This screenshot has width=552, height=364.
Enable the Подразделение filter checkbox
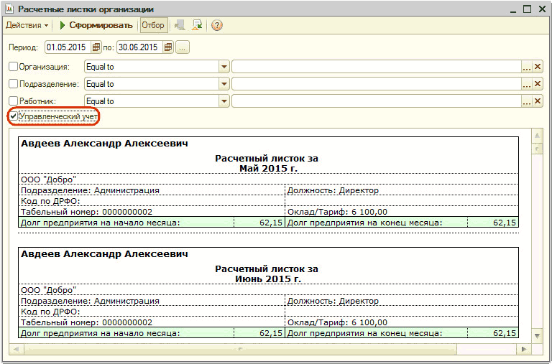coord(13,84)
